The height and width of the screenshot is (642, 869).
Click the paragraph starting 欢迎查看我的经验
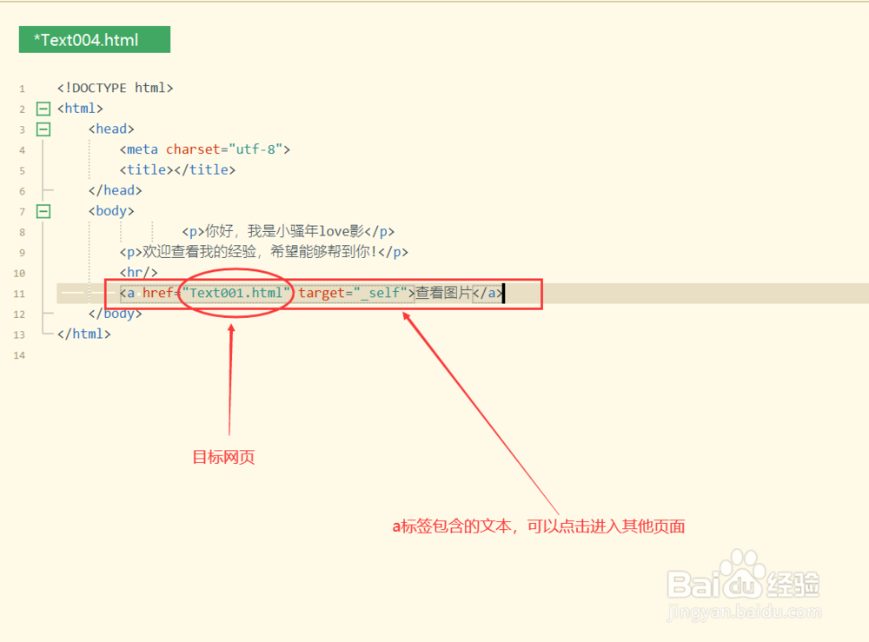(264, 252)
